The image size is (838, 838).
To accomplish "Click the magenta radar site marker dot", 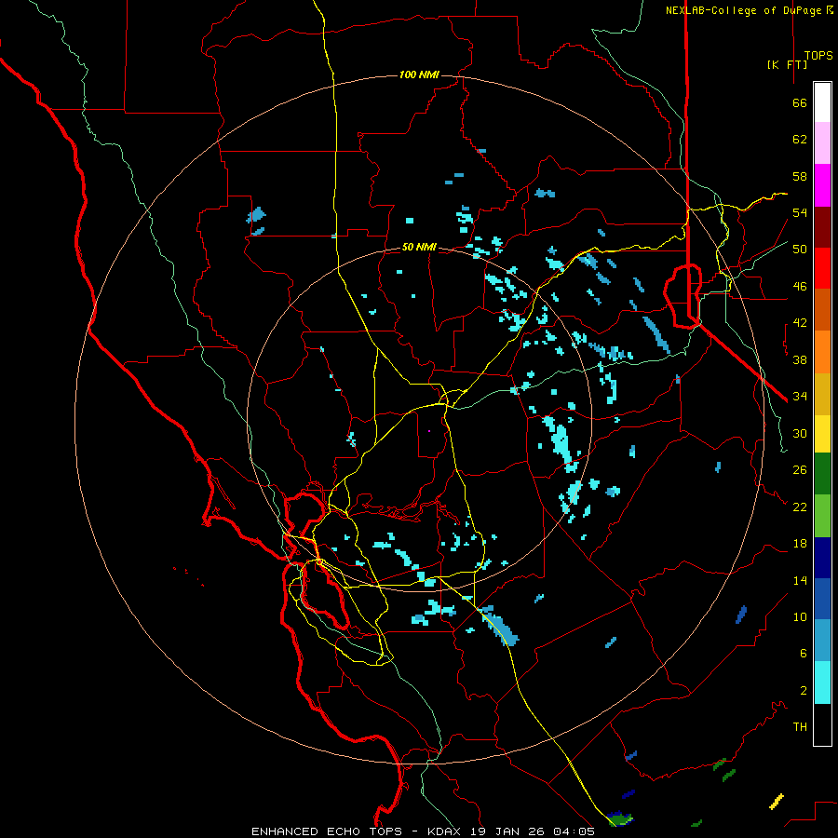I will click(429, 431).
